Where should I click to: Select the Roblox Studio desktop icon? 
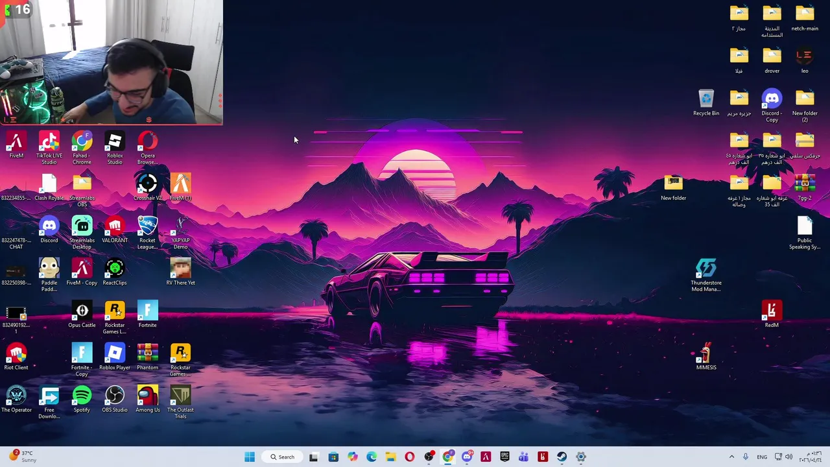pos(115,148)
